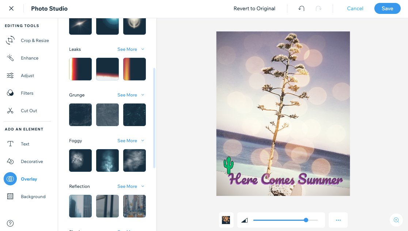Click the zoom-in magnifier icon
Screen dimensions: 408x231
396,220
